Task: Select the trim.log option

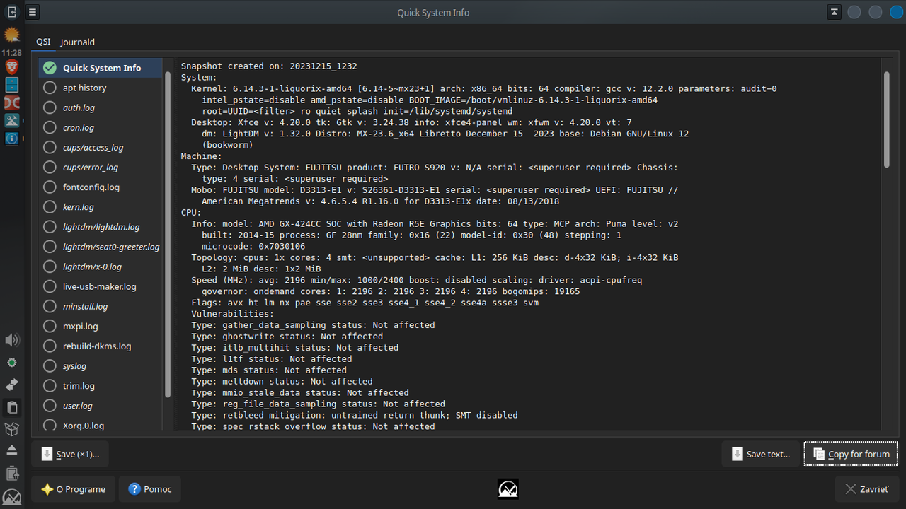Action: [101, 386]
